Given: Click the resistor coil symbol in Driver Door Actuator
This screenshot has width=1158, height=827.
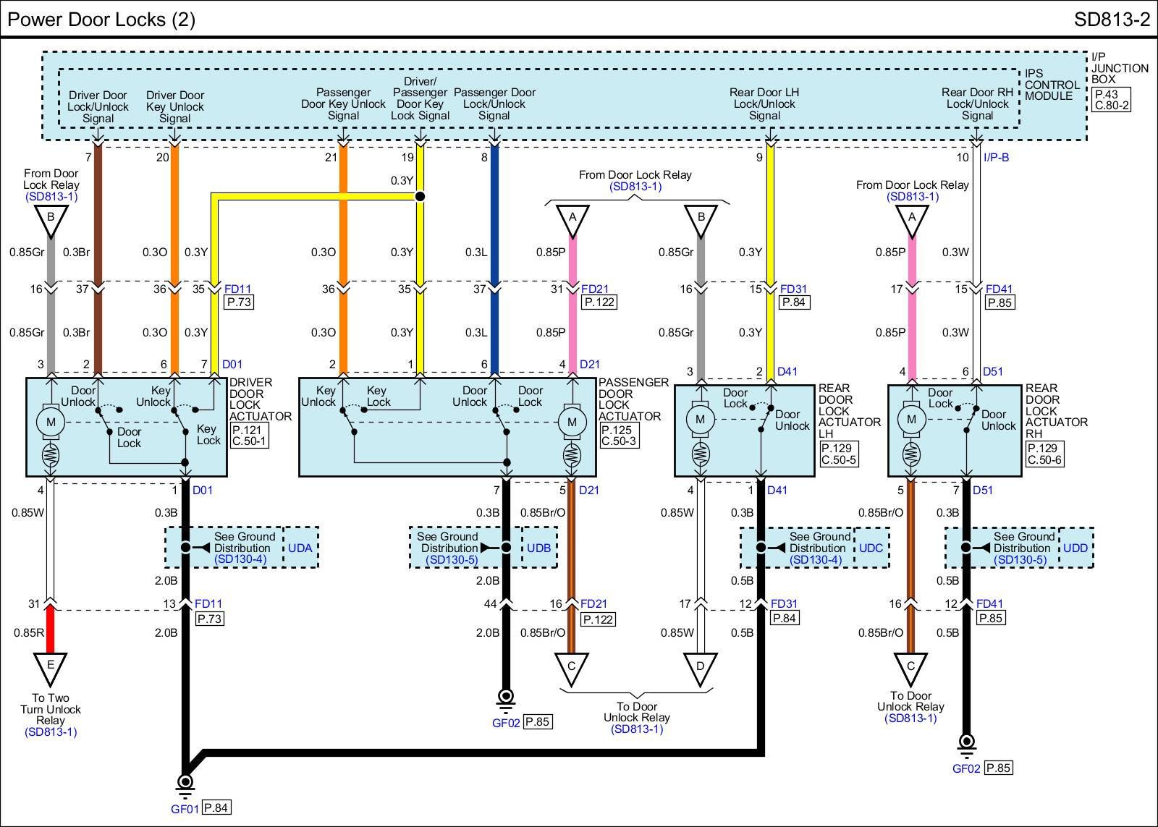Looking at the screenshot, I should point(51,456).
